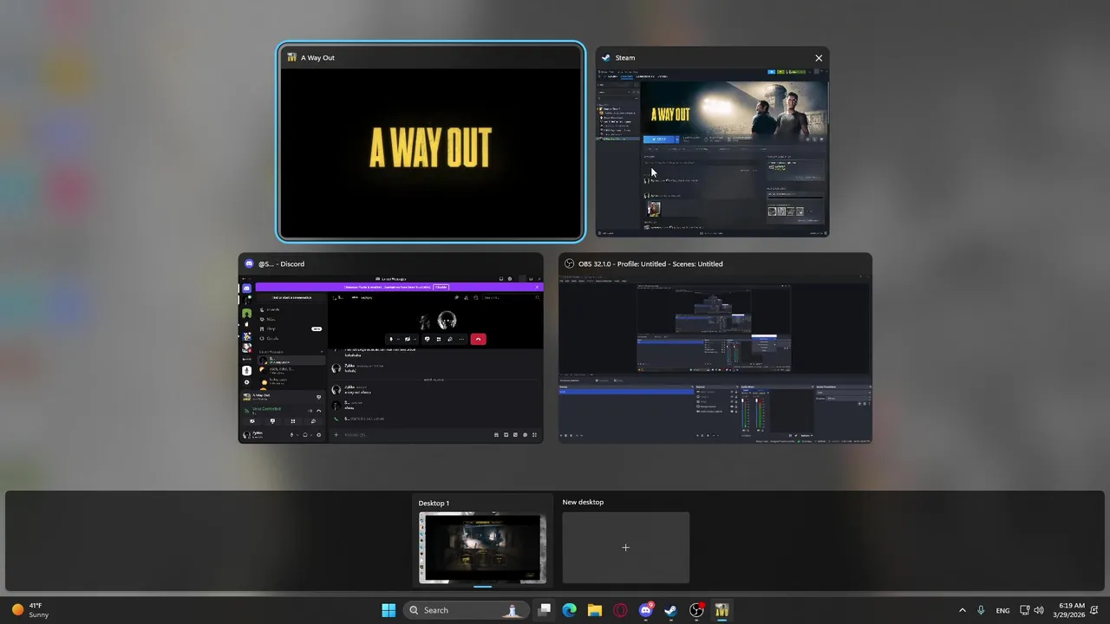Close the Steam window from Task View

(x=819, y=58)
